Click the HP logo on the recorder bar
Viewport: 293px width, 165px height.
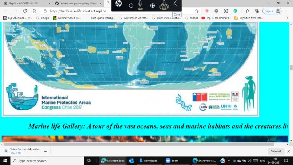(119, 4)
